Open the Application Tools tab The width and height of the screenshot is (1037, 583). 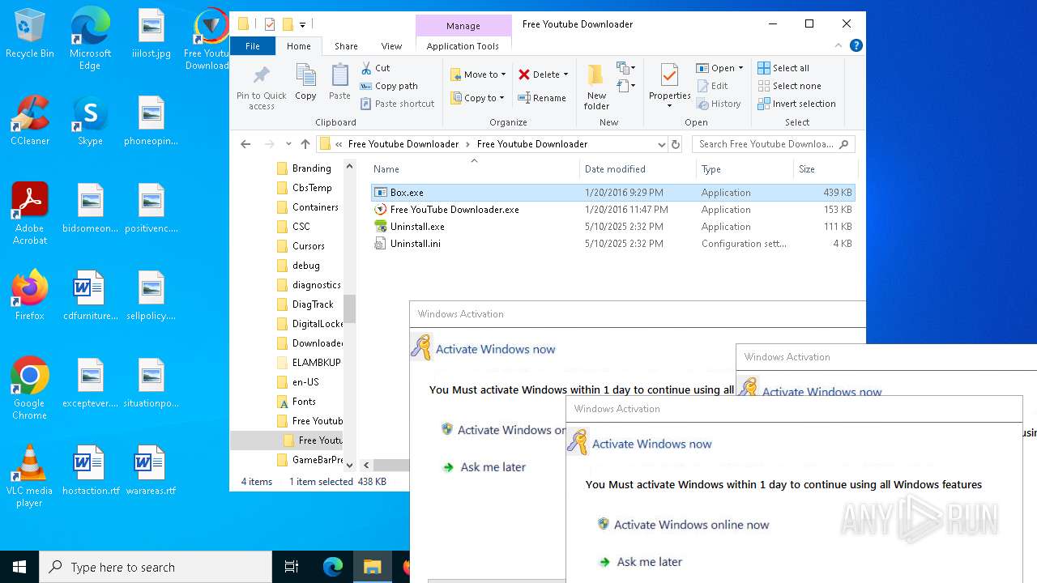(x=463, y=46)
